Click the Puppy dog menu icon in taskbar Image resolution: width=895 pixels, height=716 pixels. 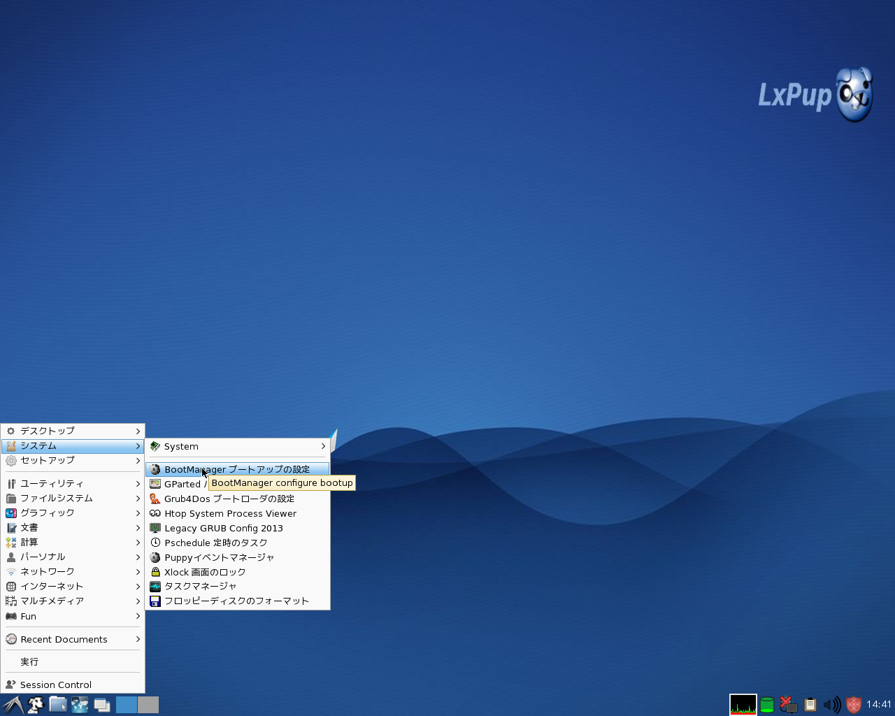click(x=34, y=705)
